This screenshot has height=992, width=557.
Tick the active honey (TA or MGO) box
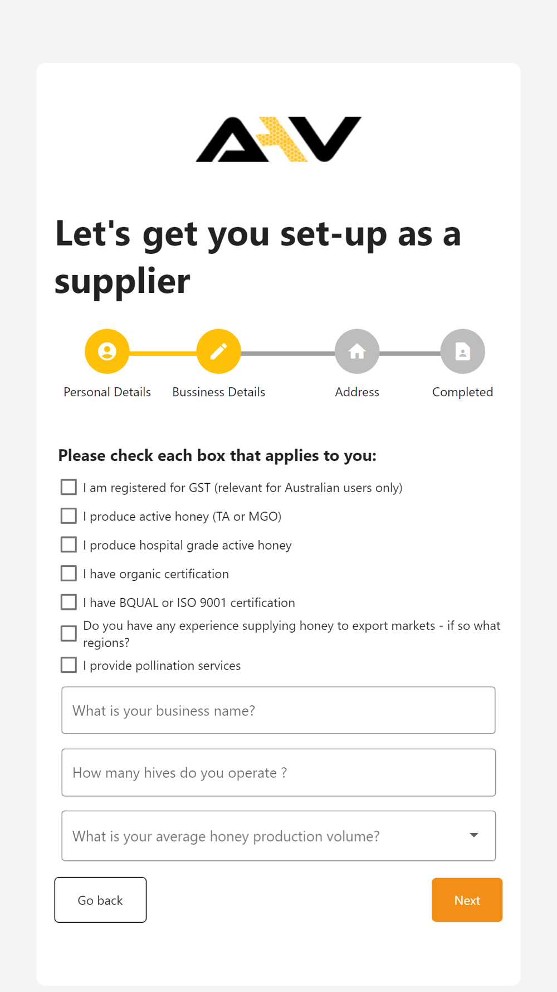pos(69,516)
